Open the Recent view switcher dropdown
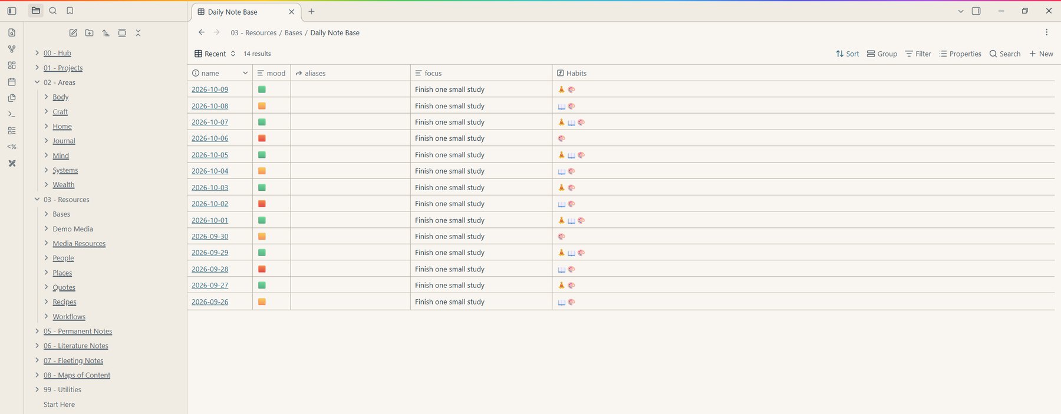 tap(215, 54)
